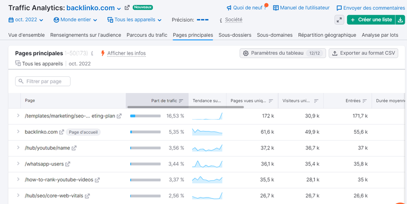Open the oct. 2022 date dropdown
407x204 pixels.
(26, 19)
